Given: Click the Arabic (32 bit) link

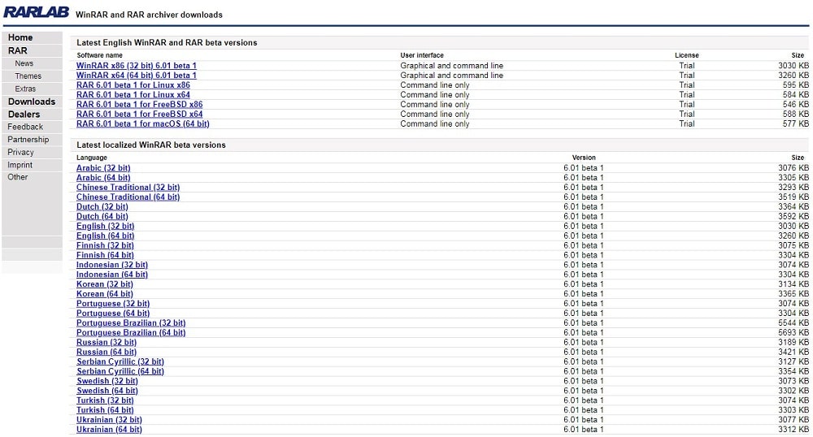Looking at the screenshot, I should pos(103,168).
